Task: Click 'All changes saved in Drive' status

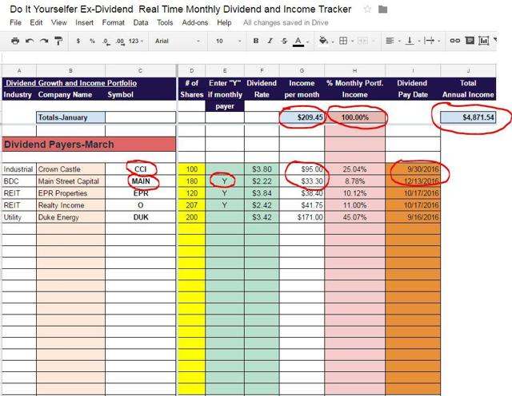Action: (286, 22)
